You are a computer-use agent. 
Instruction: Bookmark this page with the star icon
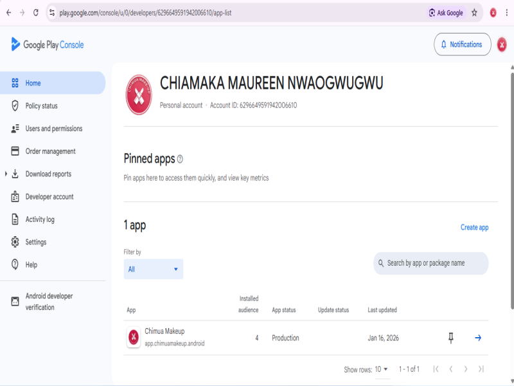[x=474, y=13]
